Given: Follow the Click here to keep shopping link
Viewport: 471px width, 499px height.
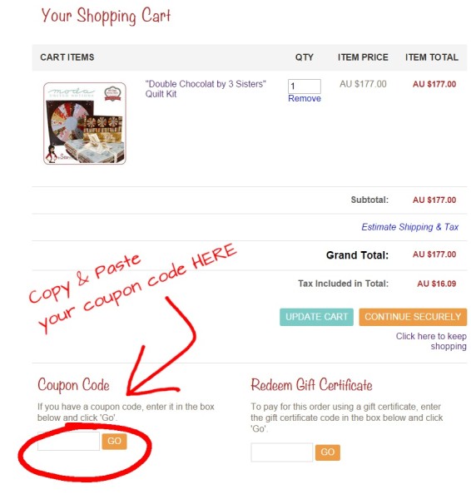Looking at the screenshot, I should 431,341.
